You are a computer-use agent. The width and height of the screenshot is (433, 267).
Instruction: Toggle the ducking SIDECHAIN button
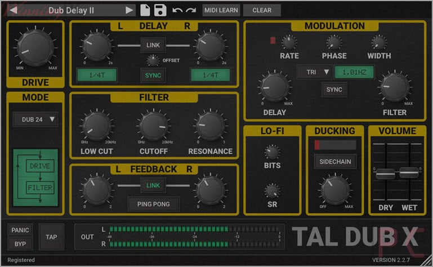(x=335, y=162)
